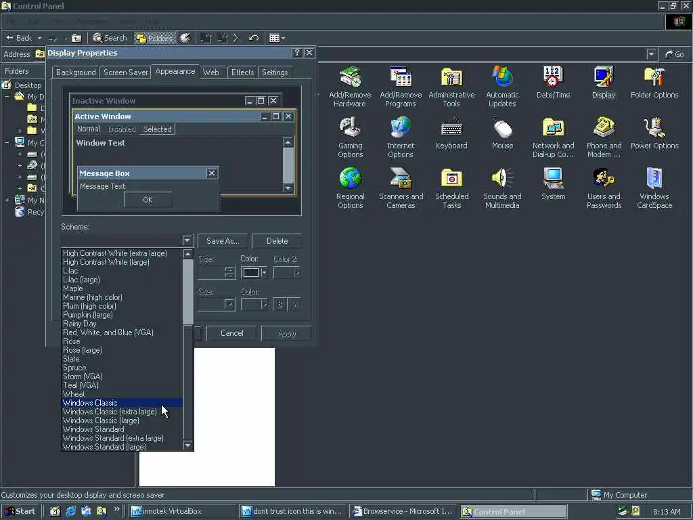Open the Color swatch dropdown

pyautogui.click(x=254, y=272)
